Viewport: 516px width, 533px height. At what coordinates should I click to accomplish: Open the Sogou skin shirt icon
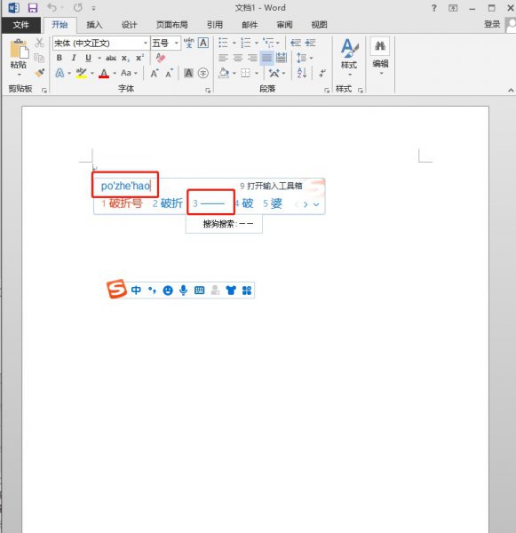click(x=231, y=290)
